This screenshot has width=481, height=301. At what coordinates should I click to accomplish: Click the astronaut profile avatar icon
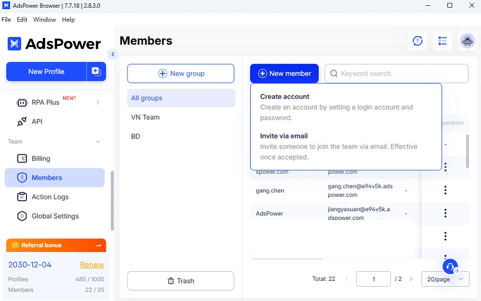[467, 41]
